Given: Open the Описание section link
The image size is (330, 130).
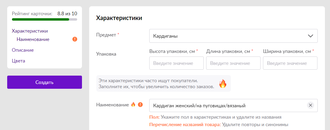Looking at the screenshot, I should [23, 50].
